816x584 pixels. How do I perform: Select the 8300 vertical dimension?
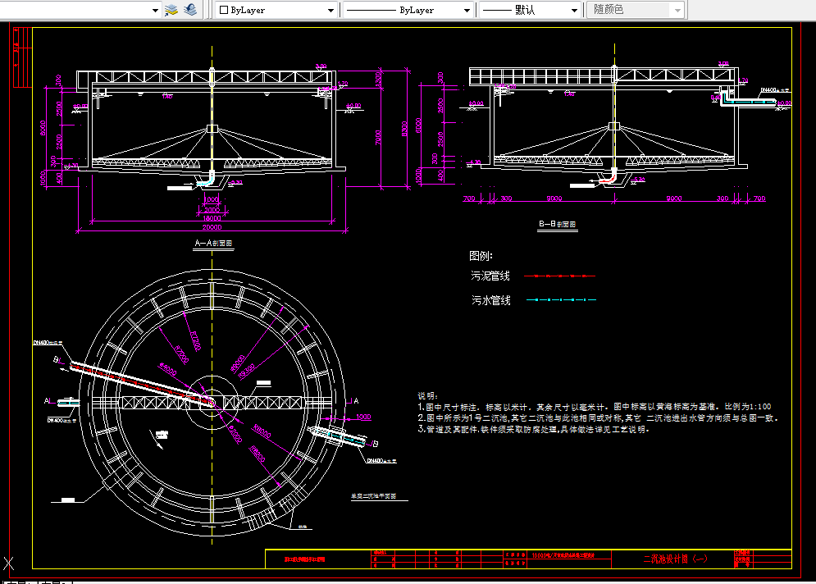click(x=404, y=129)
